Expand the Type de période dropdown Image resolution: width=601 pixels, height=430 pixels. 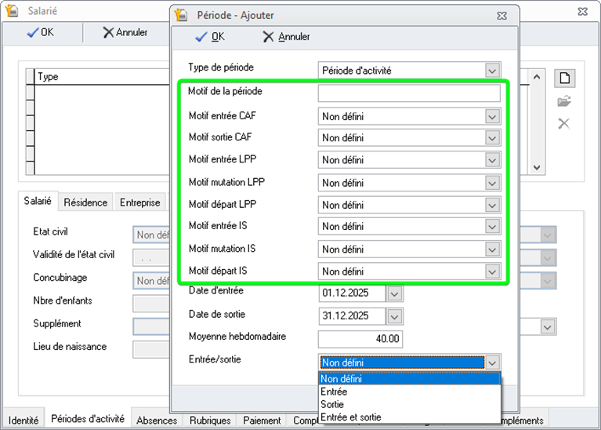tap(492, 71)
